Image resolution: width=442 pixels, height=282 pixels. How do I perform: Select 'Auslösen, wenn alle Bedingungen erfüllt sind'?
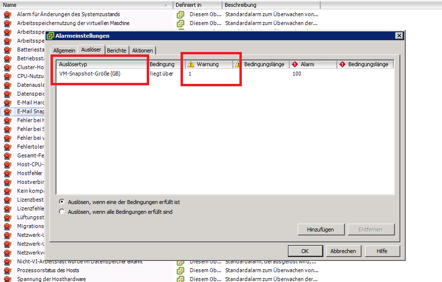pyautogui.click(x=62, y=212)
